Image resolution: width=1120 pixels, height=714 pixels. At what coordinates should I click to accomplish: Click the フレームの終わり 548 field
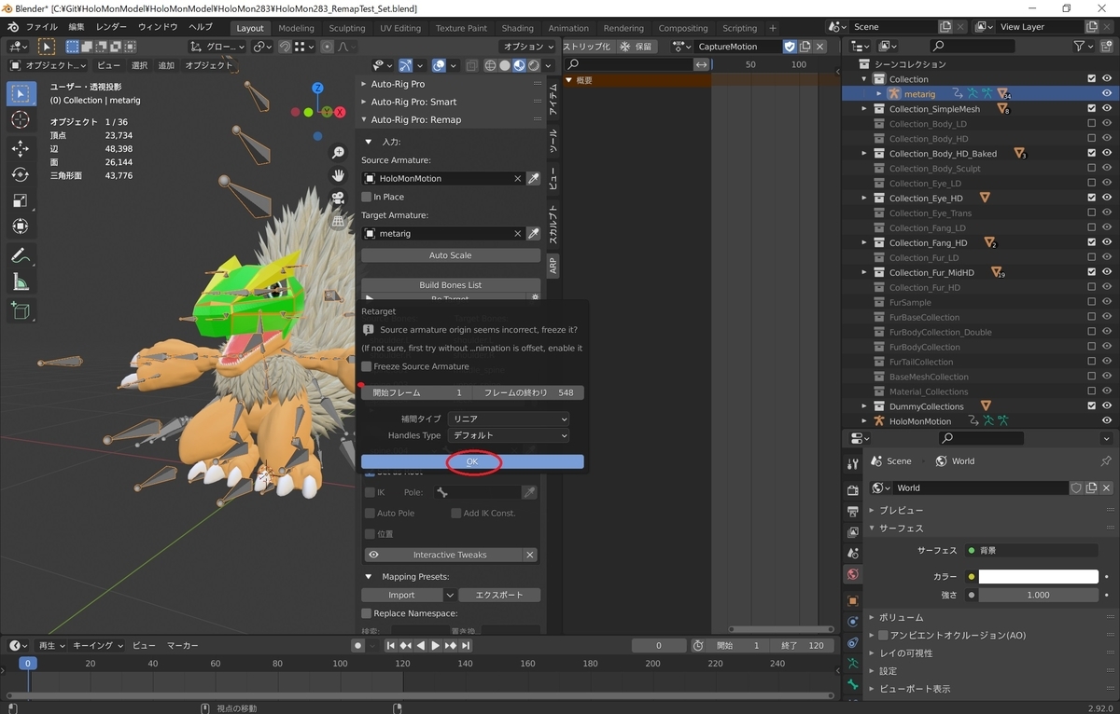tap(528, 392)
